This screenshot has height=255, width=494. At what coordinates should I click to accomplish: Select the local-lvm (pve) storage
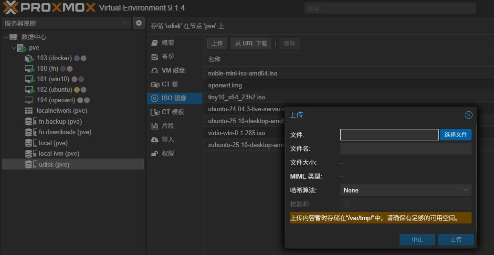(59, 154)
